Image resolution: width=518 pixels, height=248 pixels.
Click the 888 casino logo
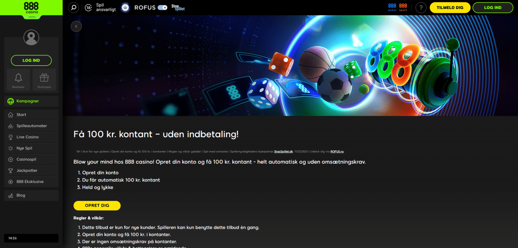click(31, 8)
